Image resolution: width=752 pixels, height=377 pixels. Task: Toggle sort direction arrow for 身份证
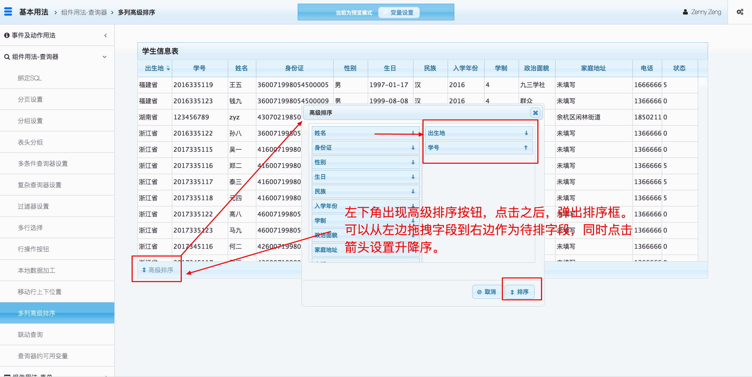(413, 148)
